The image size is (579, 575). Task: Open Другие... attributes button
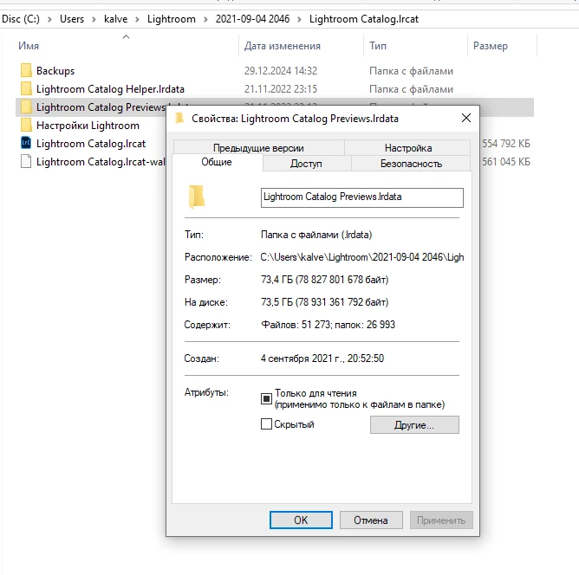click(x=414, y=425)
